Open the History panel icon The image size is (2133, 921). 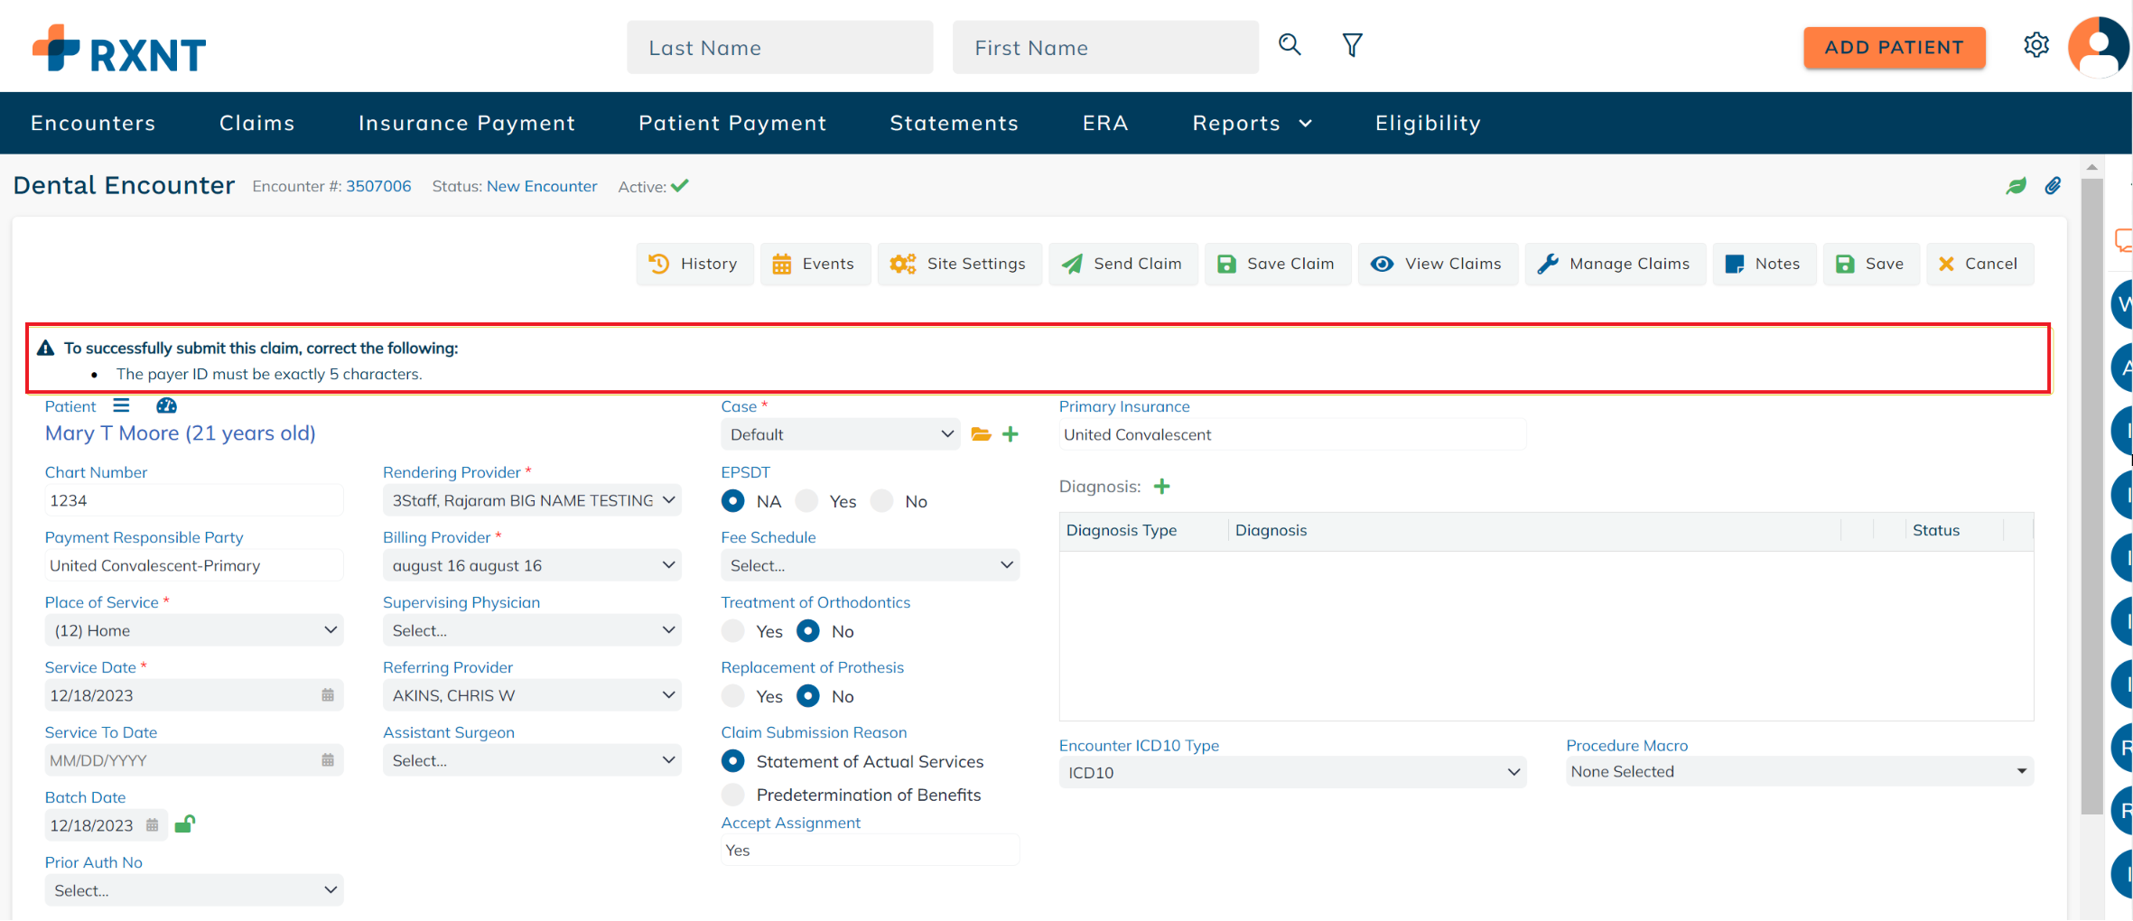[660, 264]
